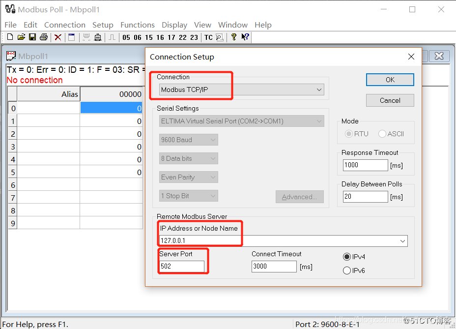Click function 06 toolbar button

(x=138, y=37)
